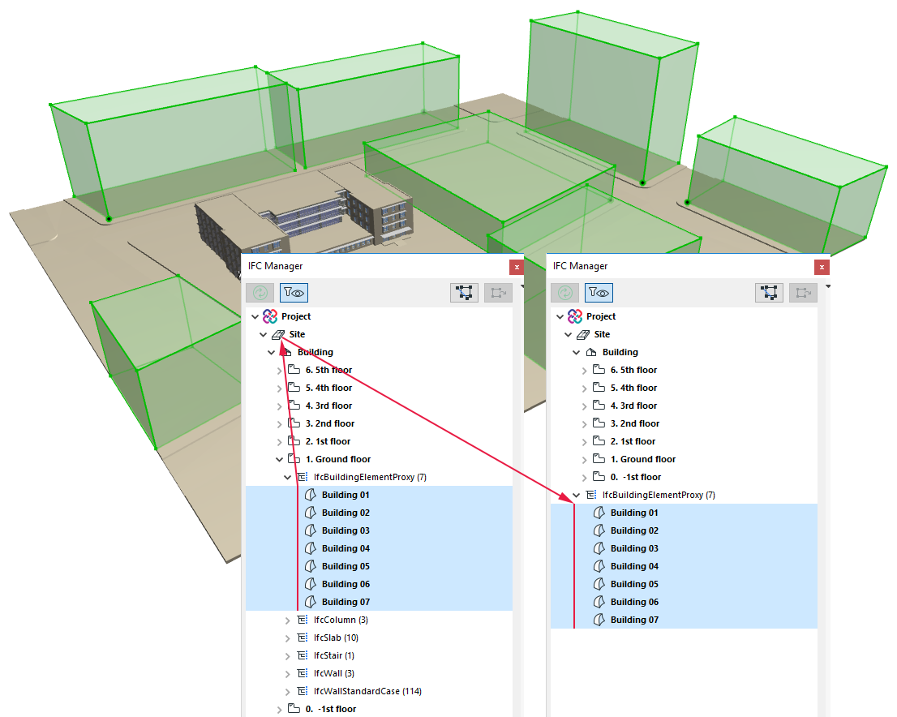Click the Building house icon in right IFC Manager
Viewport: 897px width, 717px height.
[591, 352]
